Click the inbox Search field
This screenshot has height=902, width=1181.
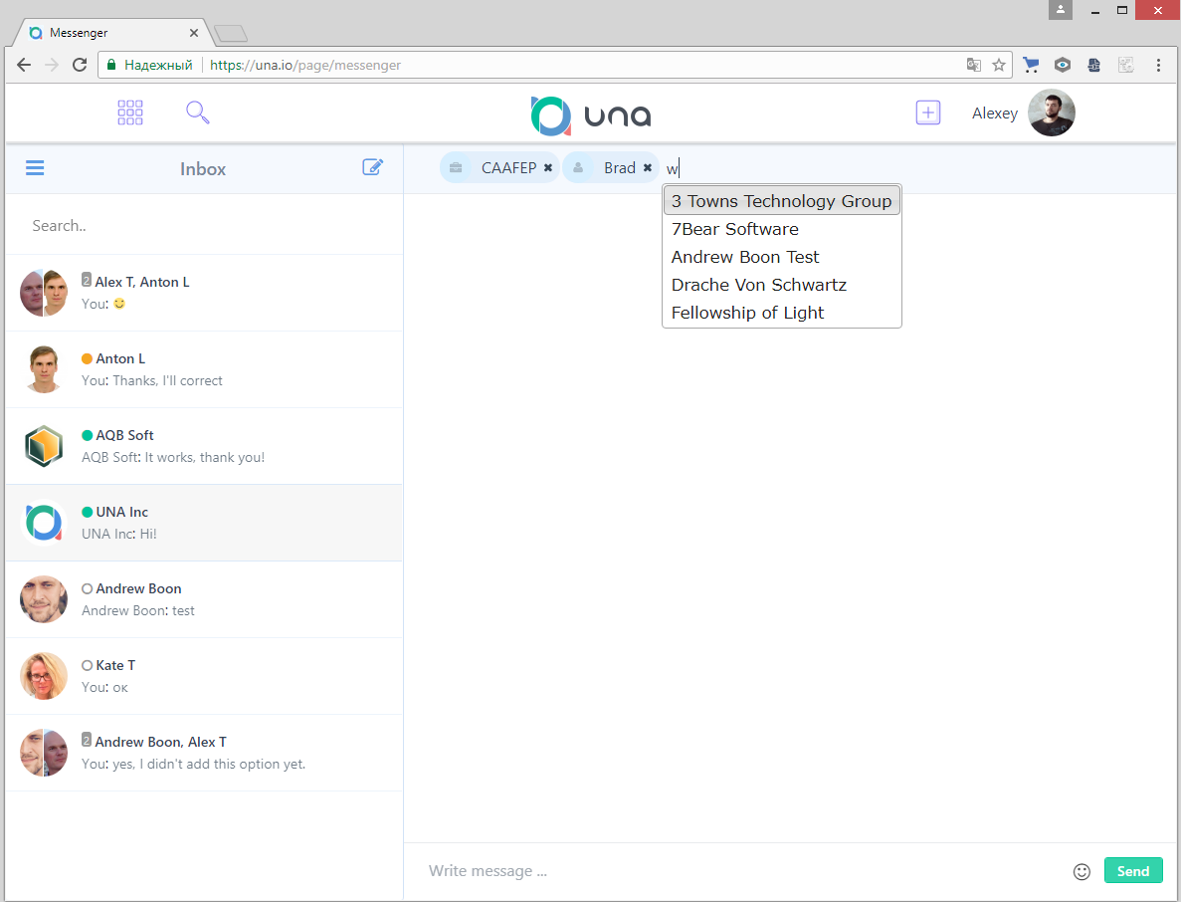click(x=204, y=226)
